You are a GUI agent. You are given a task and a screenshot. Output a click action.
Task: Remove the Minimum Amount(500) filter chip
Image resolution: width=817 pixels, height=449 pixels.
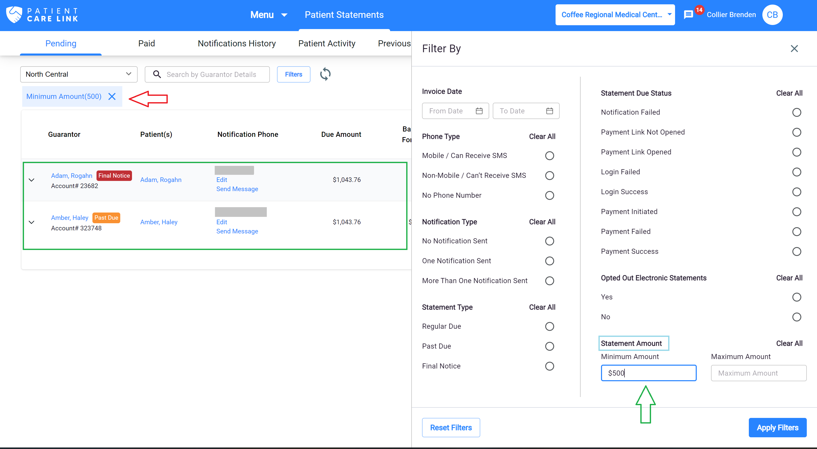112,96
